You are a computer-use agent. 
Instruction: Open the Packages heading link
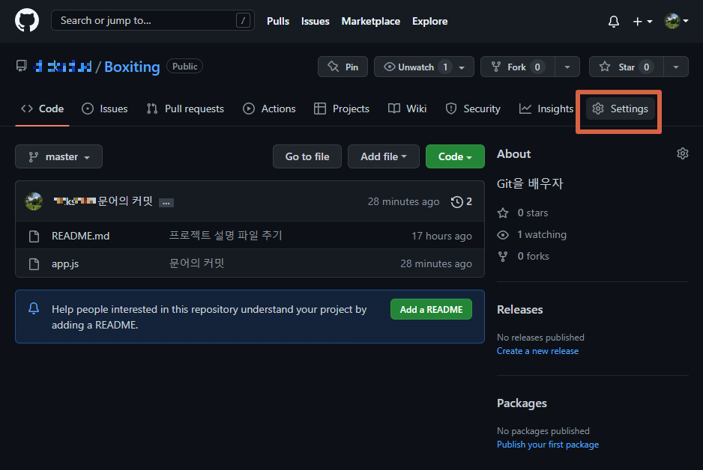(522, 403)
